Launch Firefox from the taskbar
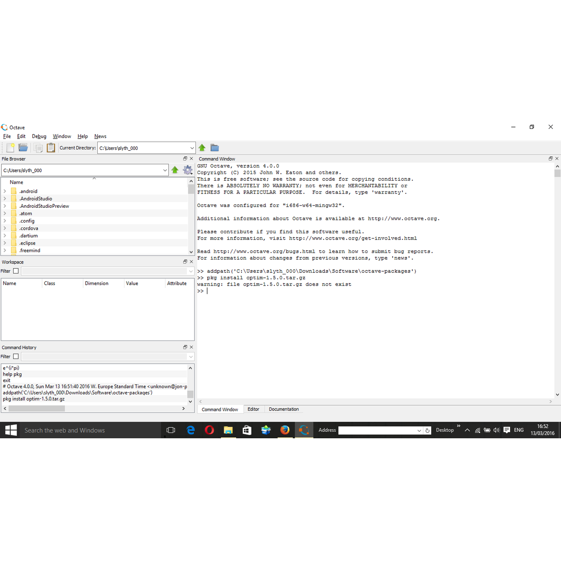 click(285, 430)
